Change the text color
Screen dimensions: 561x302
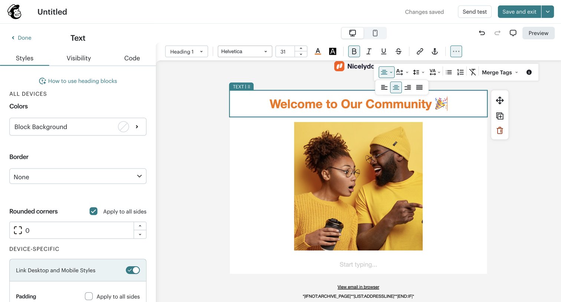click(318, 52)
